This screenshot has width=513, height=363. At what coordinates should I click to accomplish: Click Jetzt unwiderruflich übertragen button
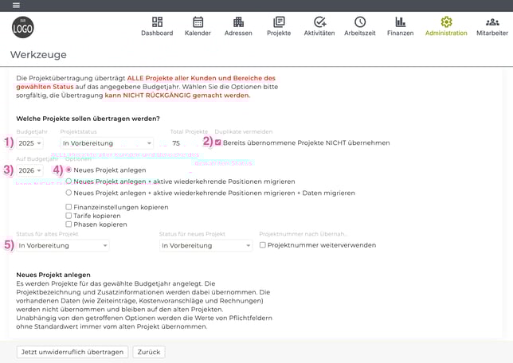(x=72, y=351)
